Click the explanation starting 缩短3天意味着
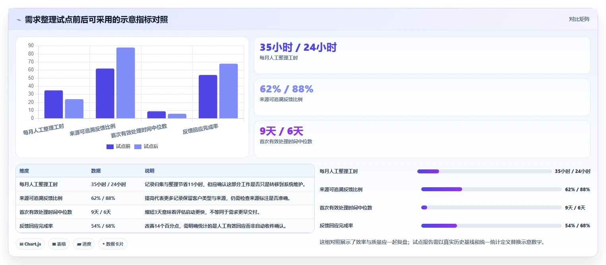This screenshot has height=265, width=606. pos(202,212)
